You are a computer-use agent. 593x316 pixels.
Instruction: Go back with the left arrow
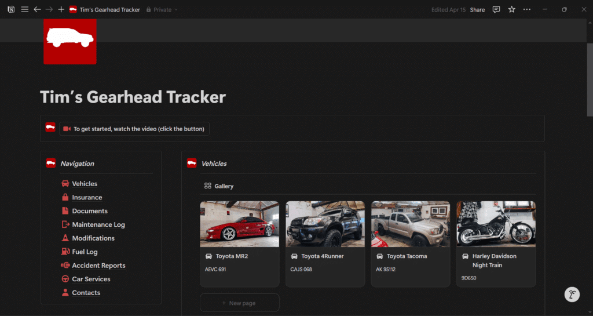point(37,10)
